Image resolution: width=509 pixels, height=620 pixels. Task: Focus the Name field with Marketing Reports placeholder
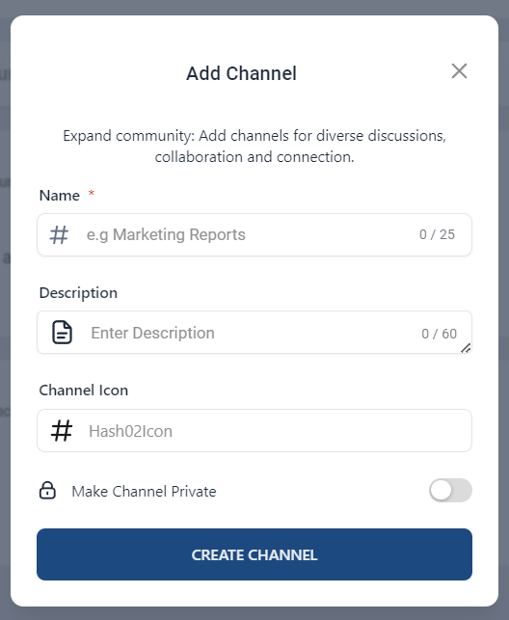tap(254, 235)
